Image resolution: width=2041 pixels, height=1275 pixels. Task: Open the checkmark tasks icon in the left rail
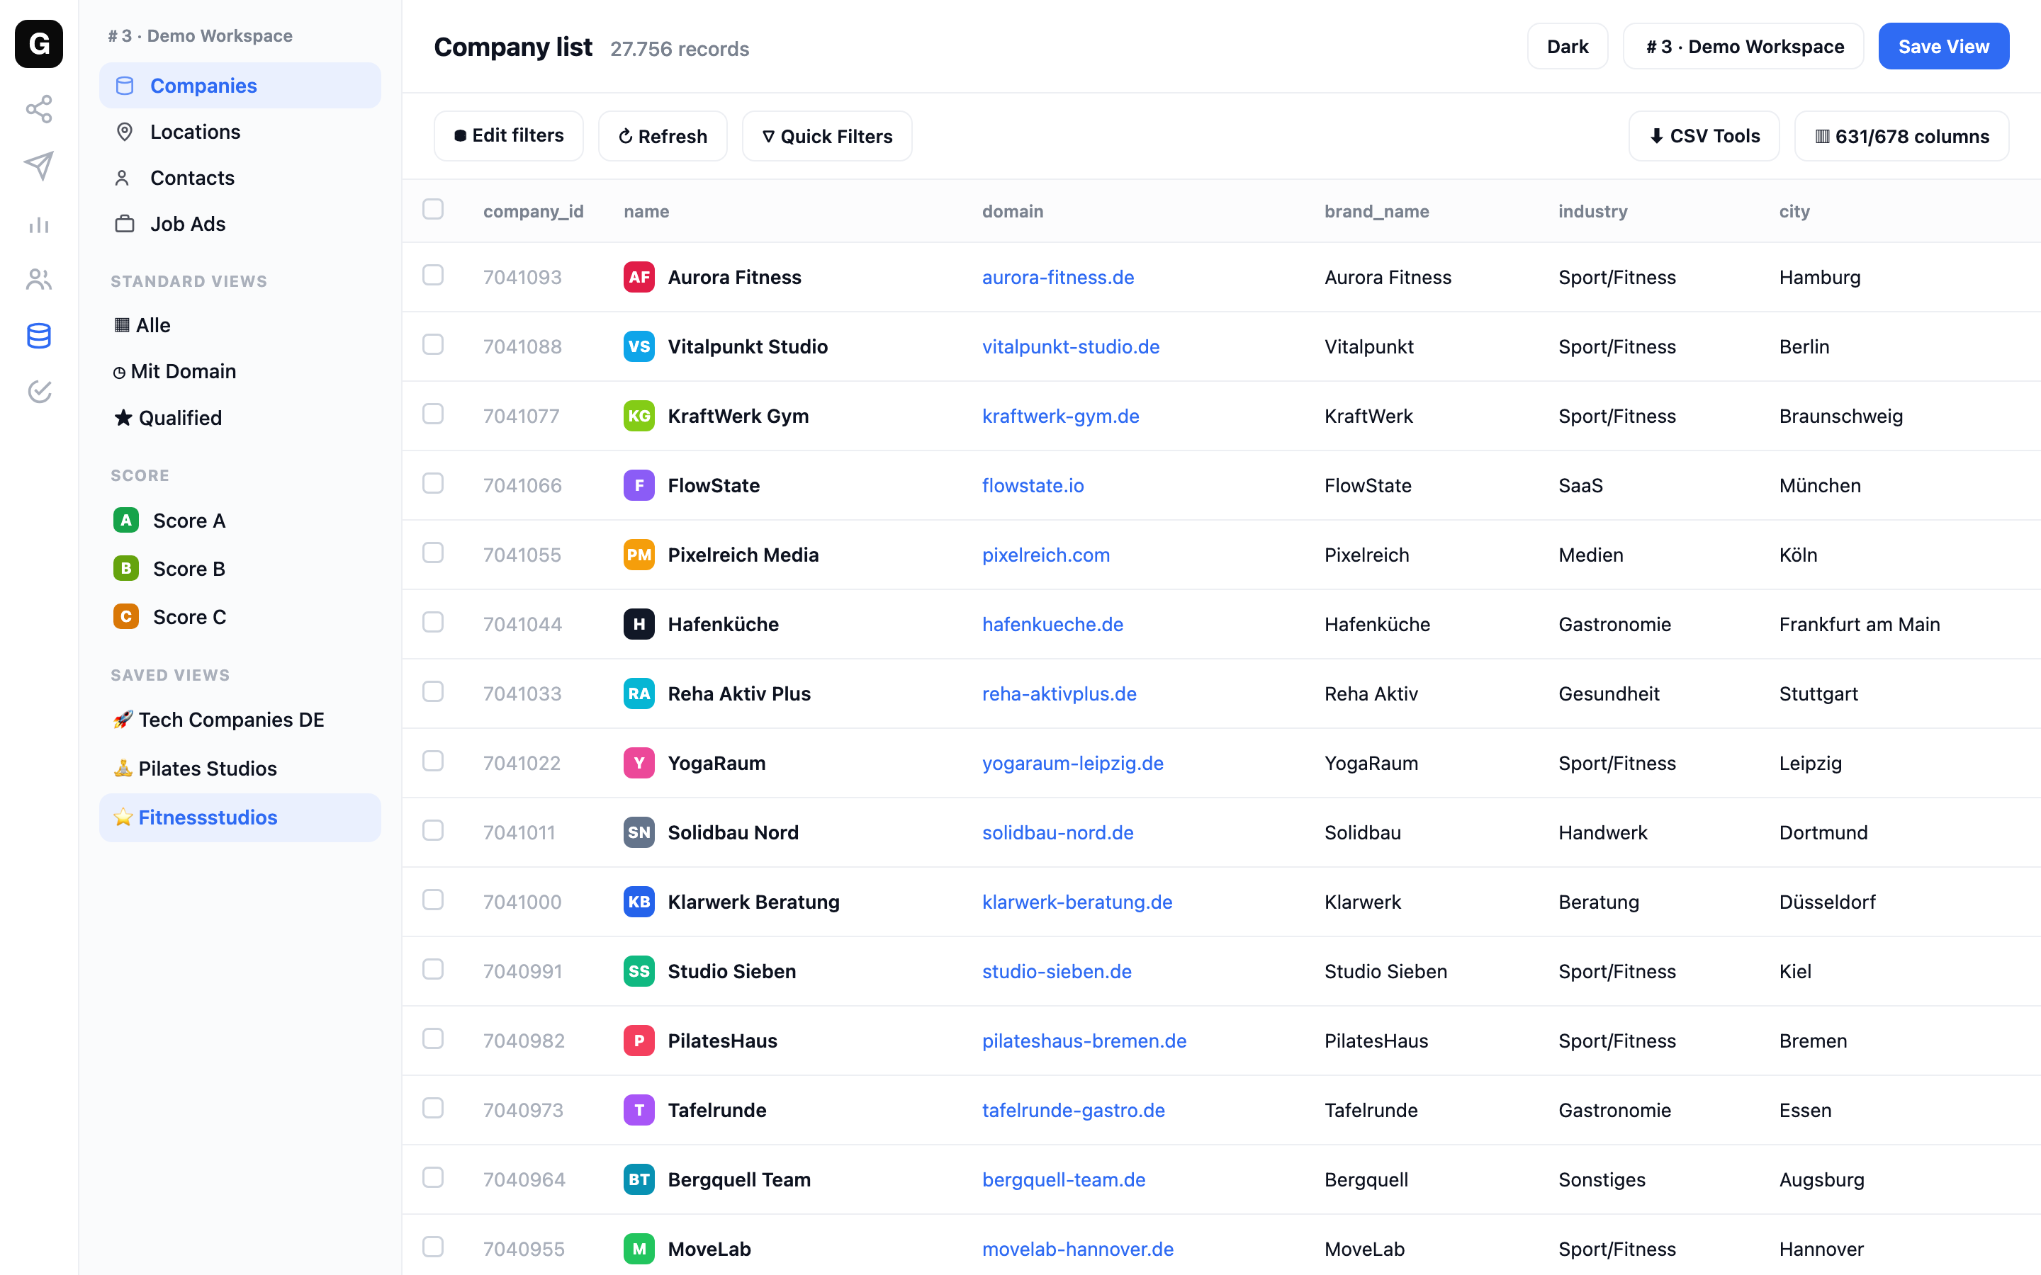point(39,391)
